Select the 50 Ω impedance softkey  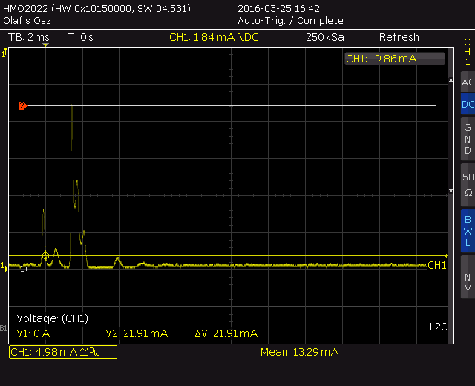pyautogui.click(x=468, y=185)
